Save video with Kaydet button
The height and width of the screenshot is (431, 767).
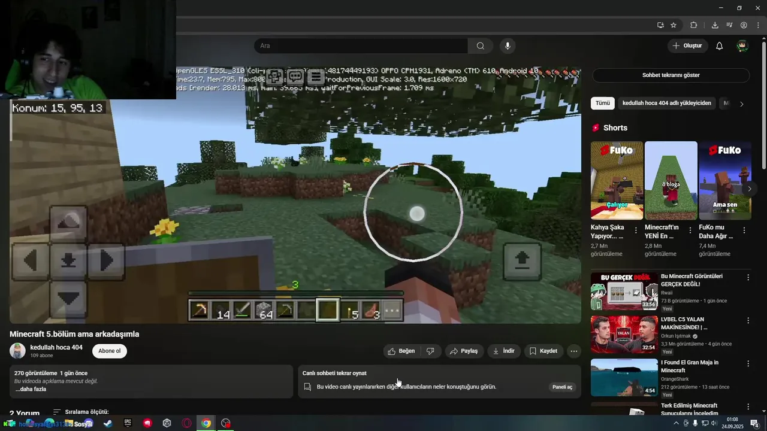pyautogui.click(x=543, y=351)
